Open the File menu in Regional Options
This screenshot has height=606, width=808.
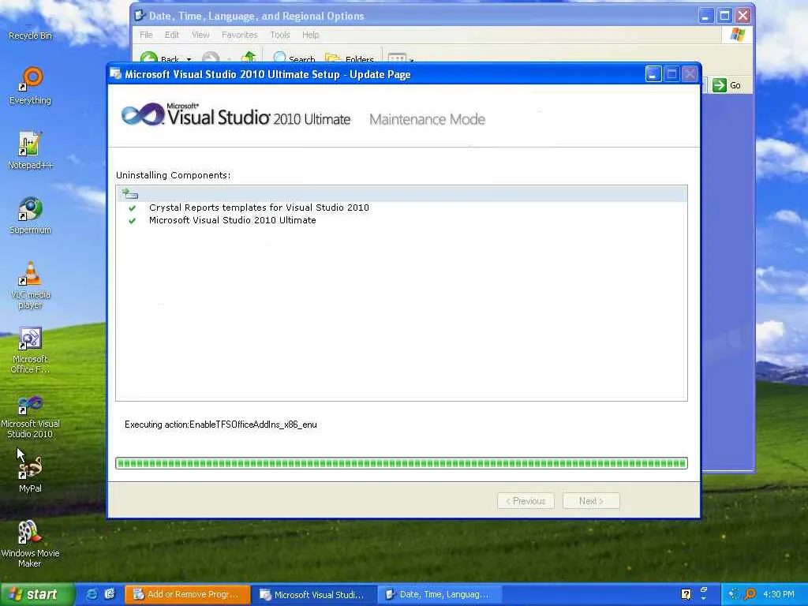pyautogui.click(x=146, y=35)
